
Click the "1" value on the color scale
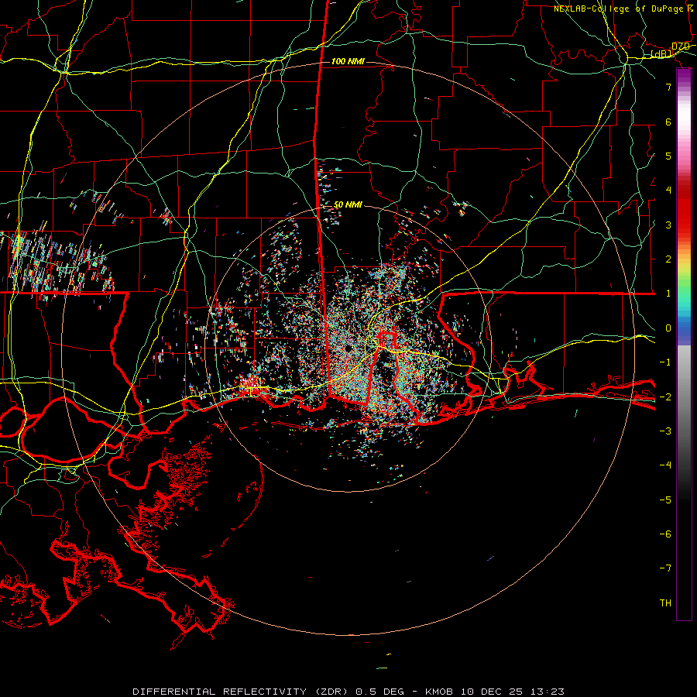click(668, 294)
